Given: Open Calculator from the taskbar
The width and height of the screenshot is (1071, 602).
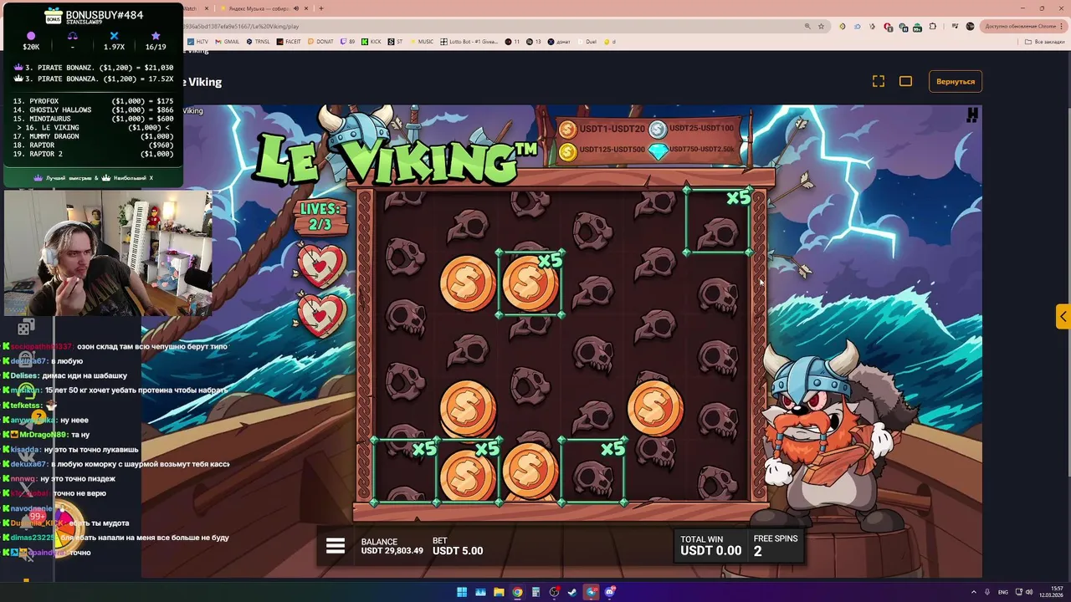Looking at the screenshot, I should [x=535, y=592].
